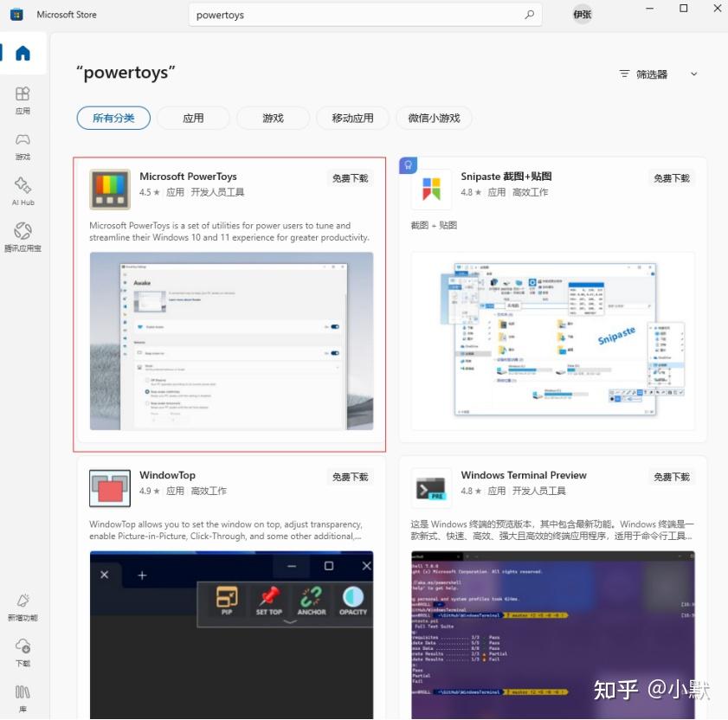Click the Microsoft Store logo icon
The image size is (728, 720).
pos(16,15)
